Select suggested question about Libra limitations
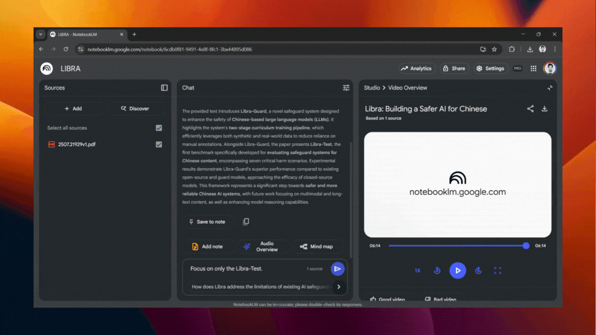The image size is (596, 335). 260,287
